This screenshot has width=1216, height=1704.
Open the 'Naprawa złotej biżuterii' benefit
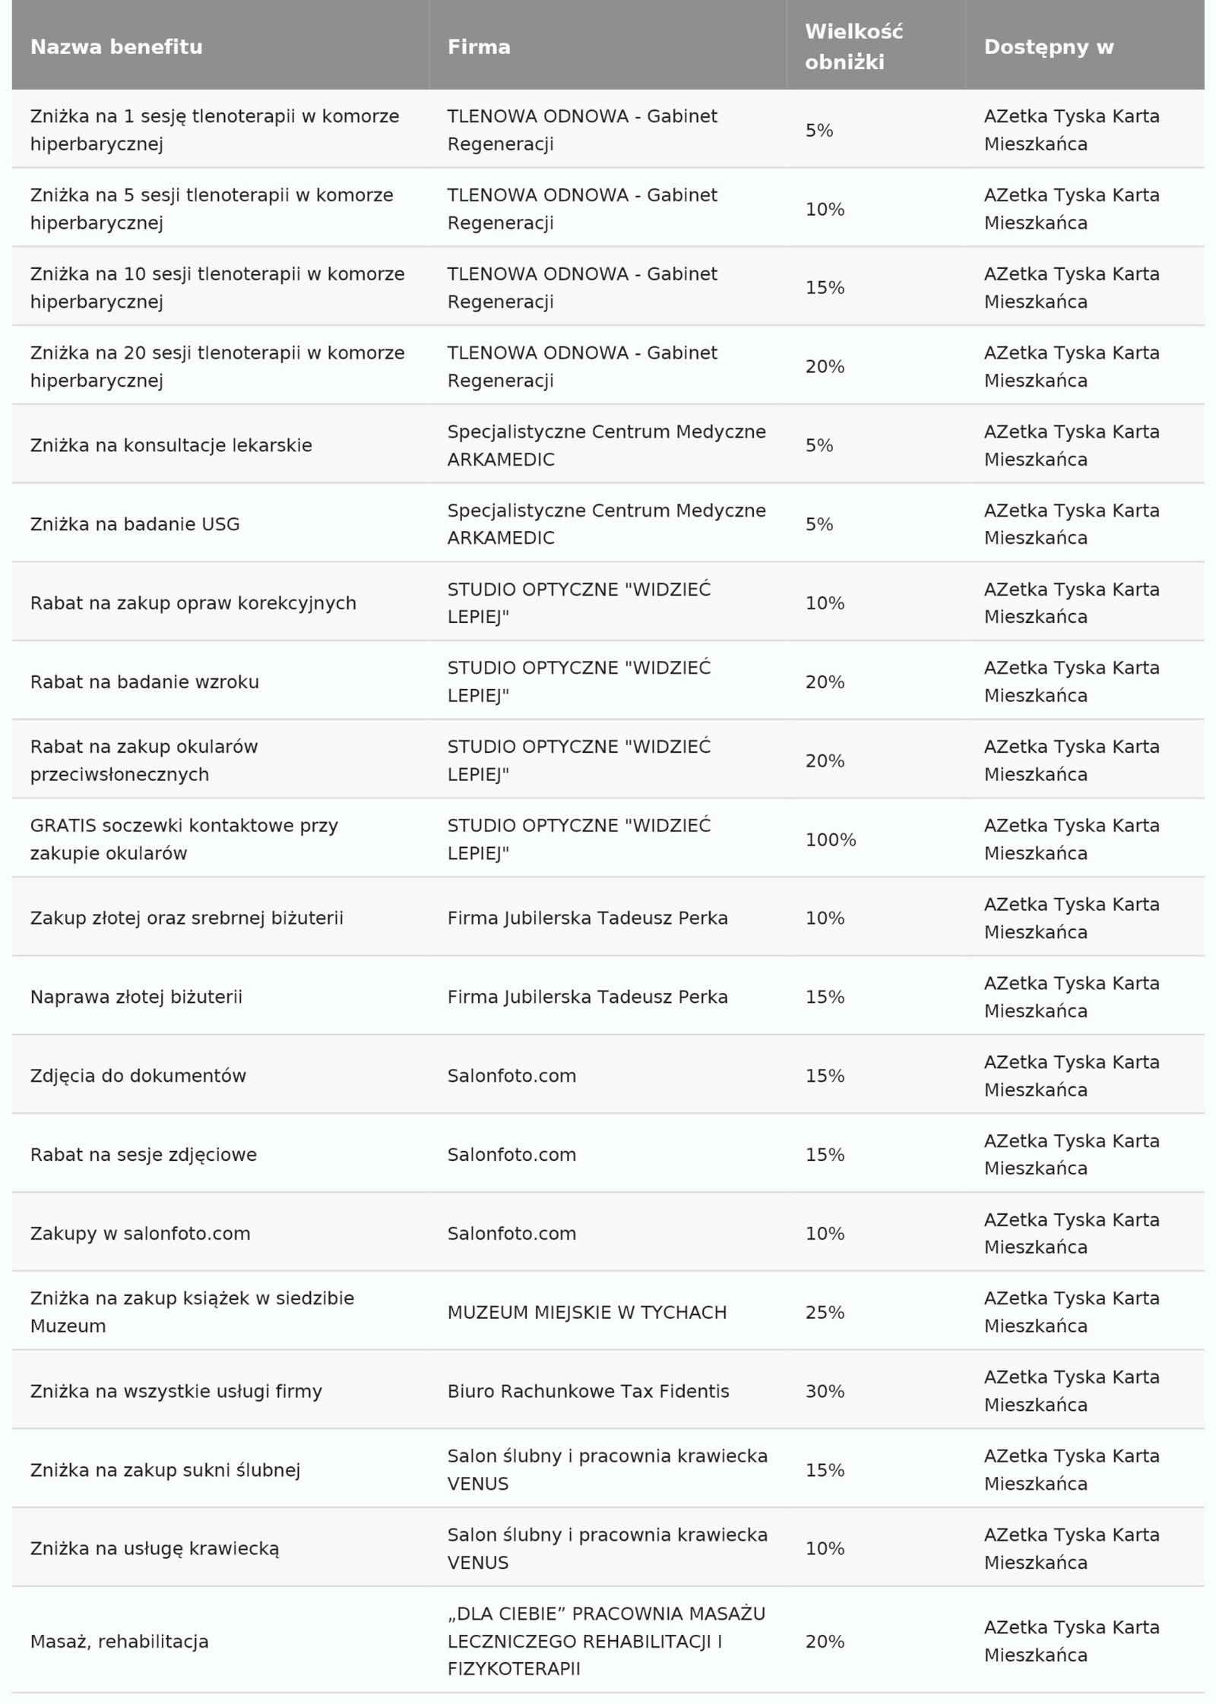coord(136,997)
